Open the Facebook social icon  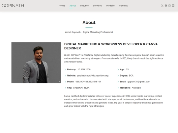point(166,6)
